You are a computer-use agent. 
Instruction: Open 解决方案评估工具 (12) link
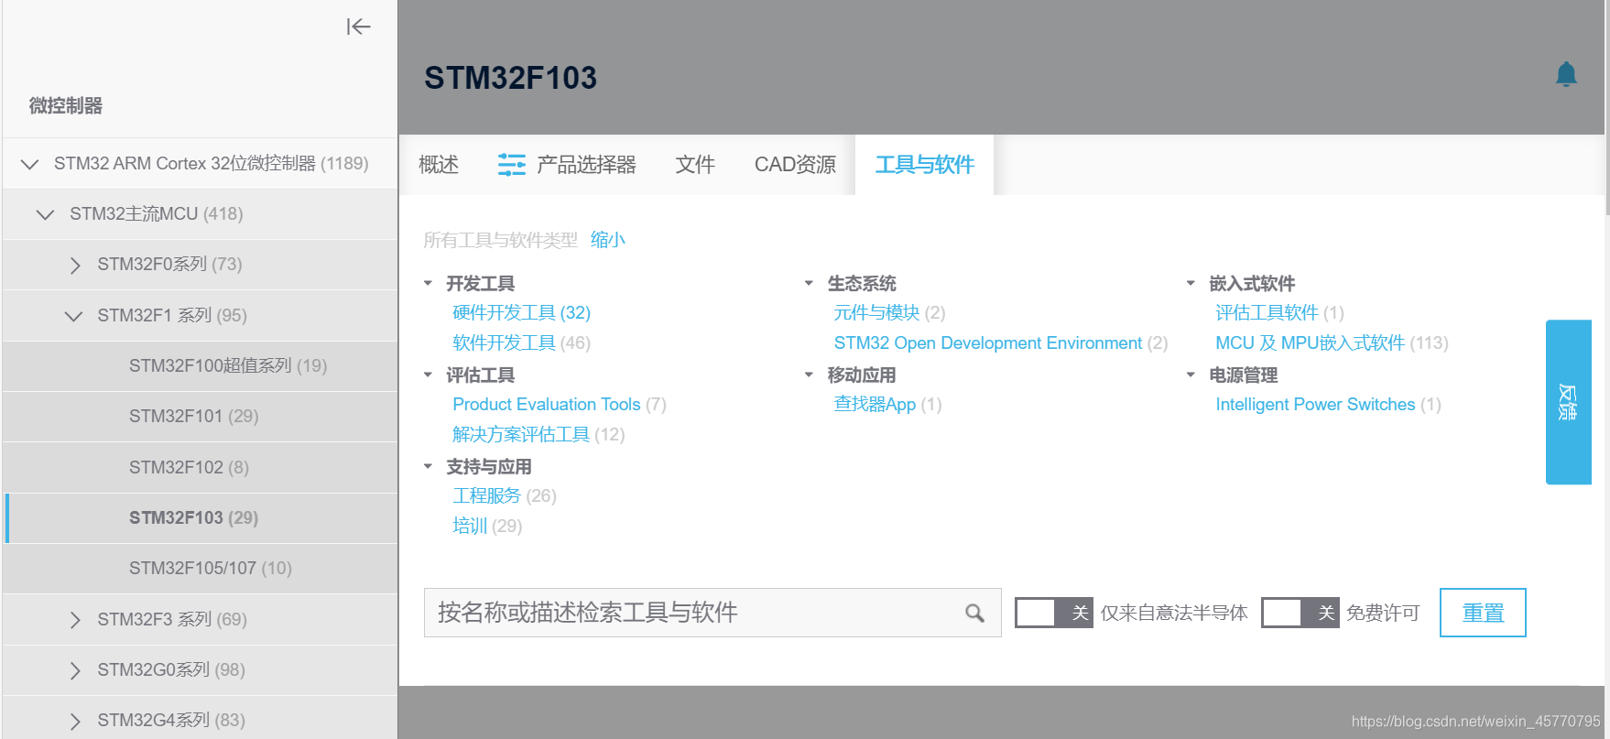pos(538,435)
